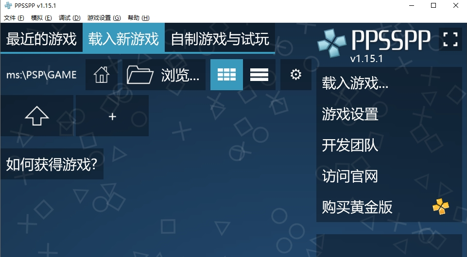Open the gear settings next to view buttons

(296, 75)
